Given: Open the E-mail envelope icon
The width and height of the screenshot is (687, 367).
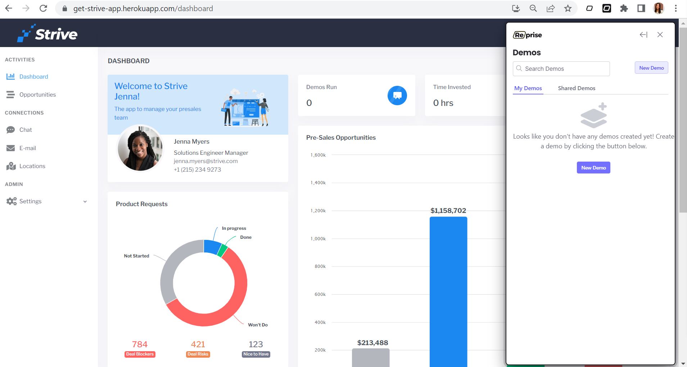Looking at the screenshot, I should [x=11, y=148].
